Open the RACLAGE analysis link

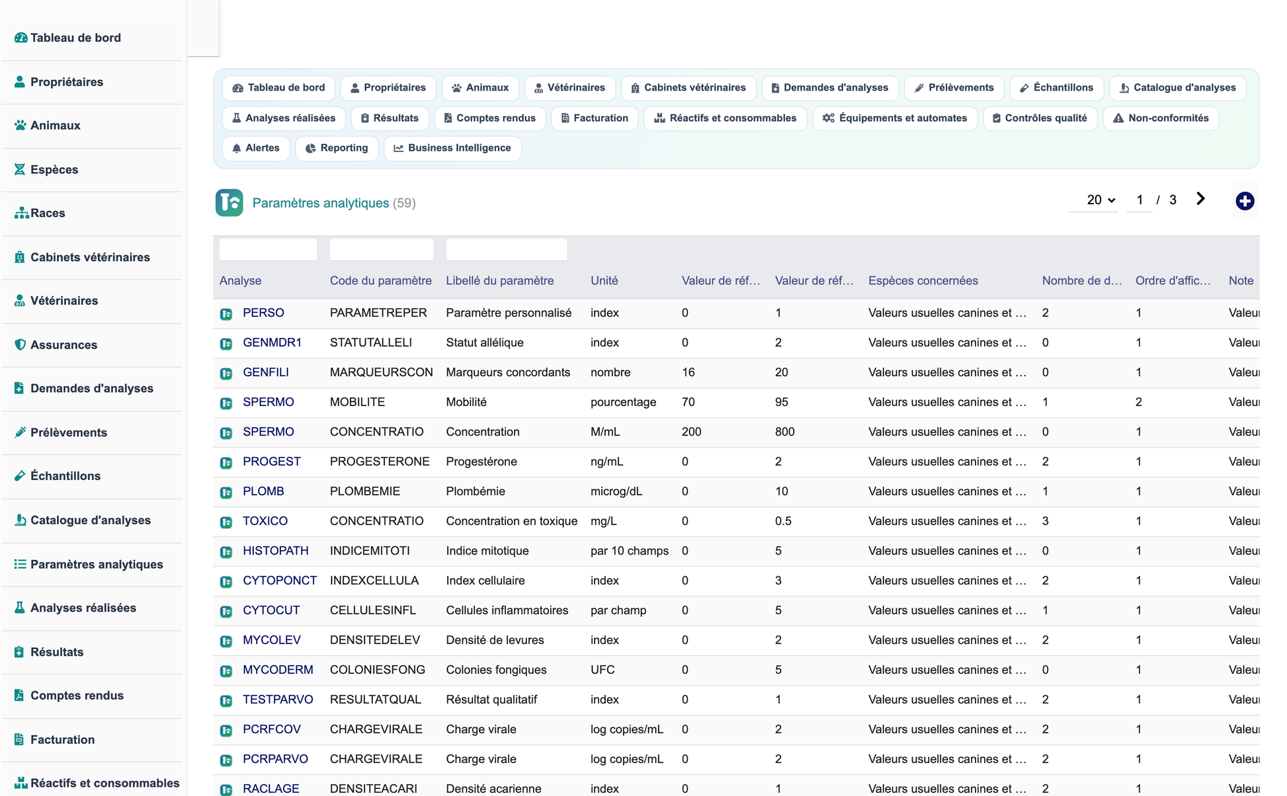click(x=271, y=789)
